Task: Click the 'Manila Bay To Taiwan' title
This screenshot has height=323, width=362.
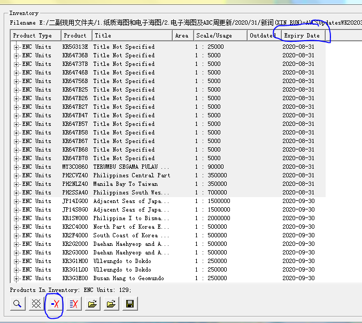Action: (x=126, y=184)
